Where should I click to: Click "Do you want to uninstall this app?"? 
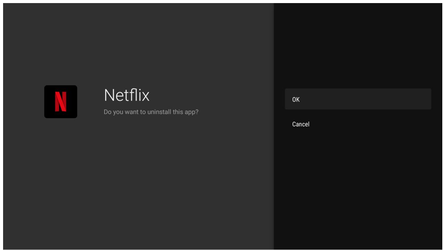151,112
